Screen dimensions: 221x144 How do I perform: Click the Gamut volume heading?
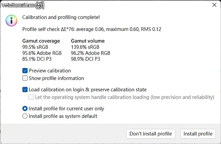(88, 41)
